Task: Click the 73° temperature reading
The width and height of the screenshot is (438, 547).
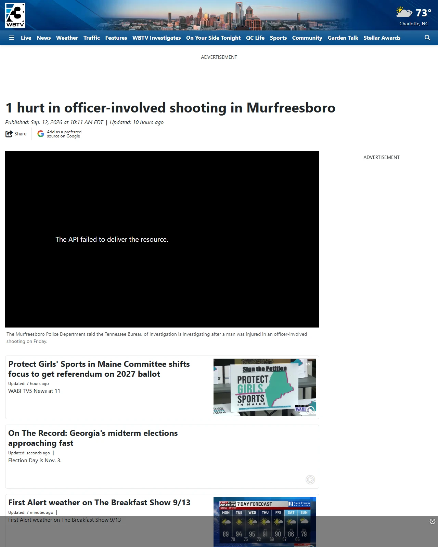Action: click(423, 13)
